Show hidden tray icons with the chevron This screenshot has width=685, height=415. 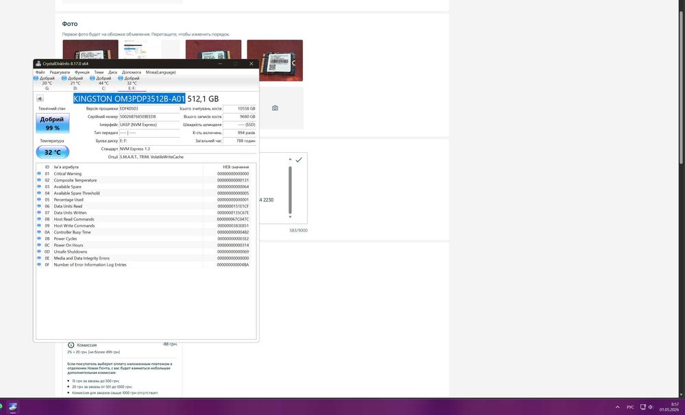(617, 407)
